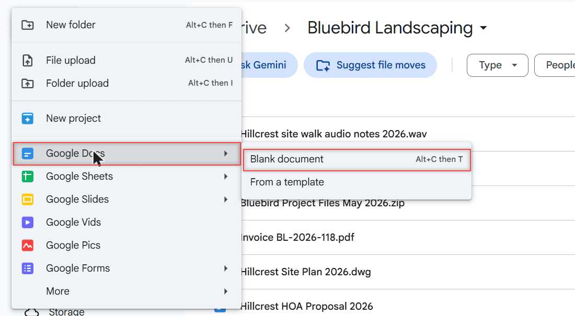Image resolution: width=575 pixels, height=316 pixels.
Task: Select the New folder menu entry
Action: [x=127, y=25]
